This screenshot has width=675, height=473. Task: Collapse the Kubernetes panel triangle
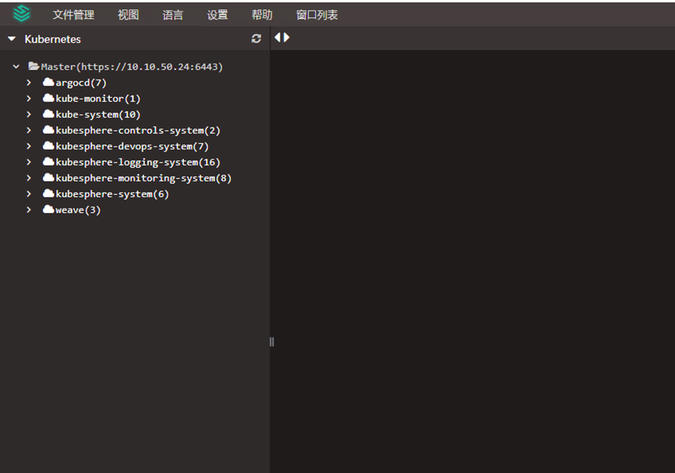tap(12, 39)
